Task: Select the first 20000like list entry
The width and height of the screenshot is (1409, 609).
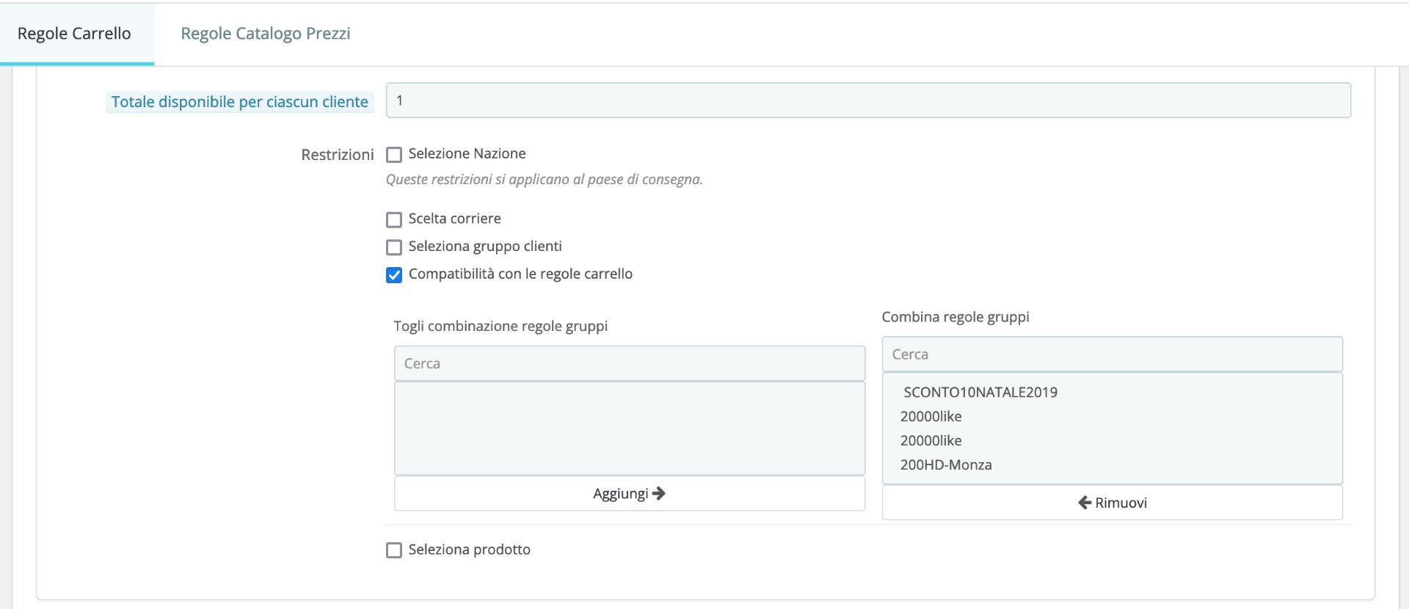Action: point(931,417)
